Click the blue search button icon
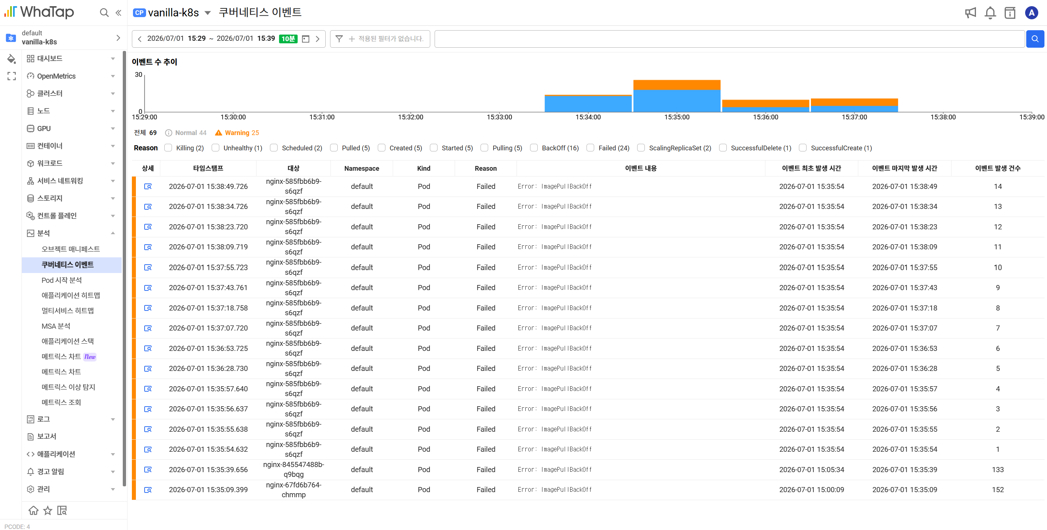The image size is (1047, 530). pyautogui.click(x=1035, y=39)
